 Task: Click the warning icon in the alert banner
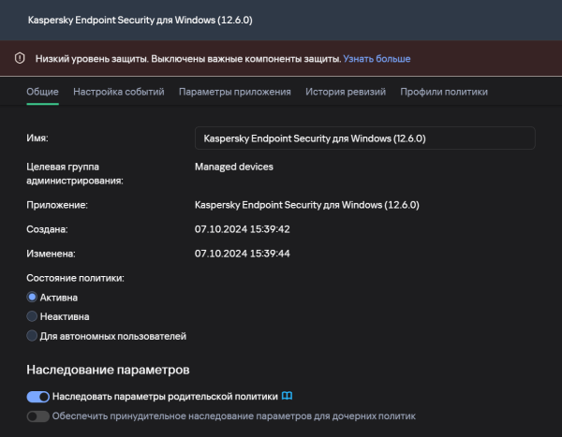coord(20,59)
